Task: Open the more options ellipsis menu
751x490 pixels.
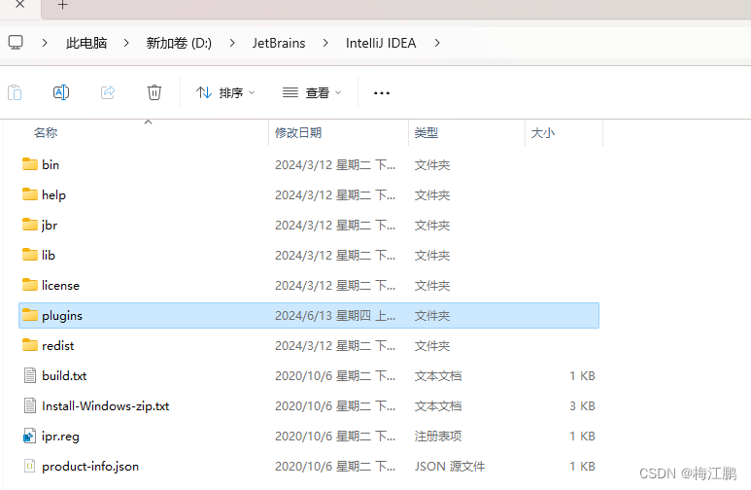Action: (x=382, y=93)
